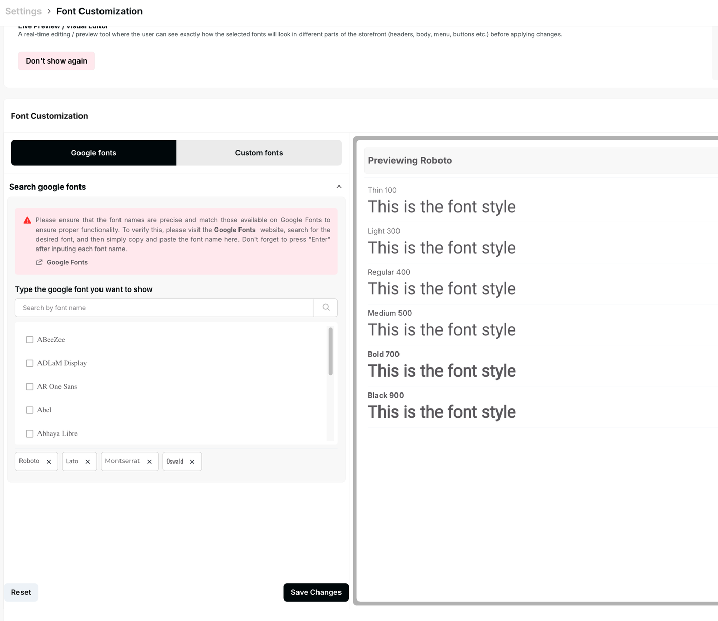Remove the Oswald font tag
This screenshot has height=621, width=718.
coord(192,462)
